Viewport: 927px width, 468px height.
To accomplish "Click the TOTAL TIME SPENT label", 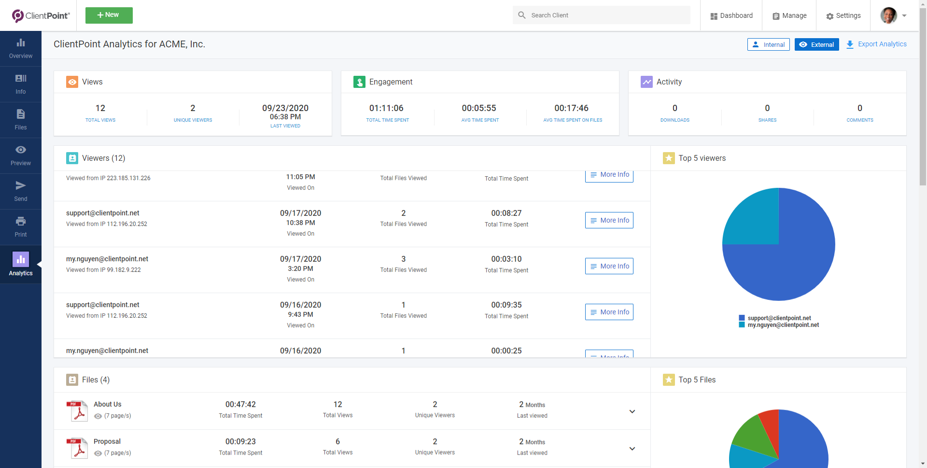I will (x=388, y=120).
